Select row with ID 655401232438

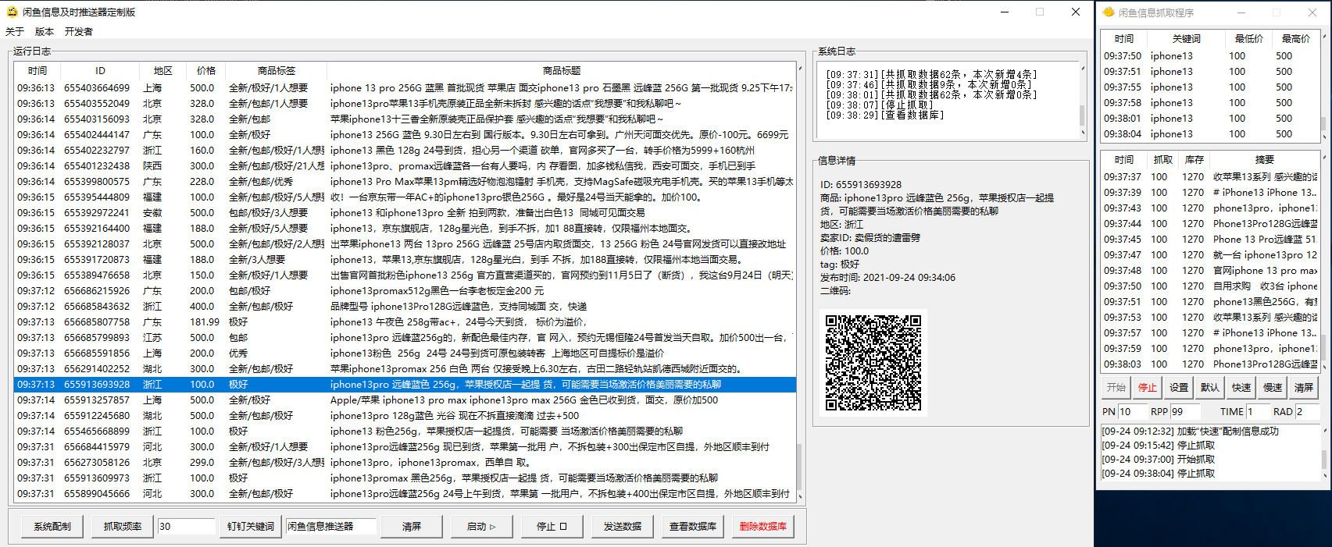405,166
